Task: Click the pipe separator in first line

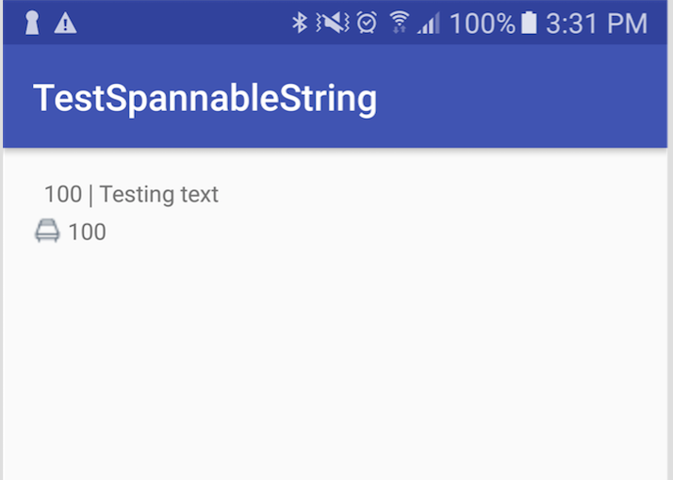Action: (90, 195)
